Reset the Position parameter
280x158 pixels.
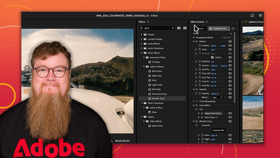click(x=230, y=46)
